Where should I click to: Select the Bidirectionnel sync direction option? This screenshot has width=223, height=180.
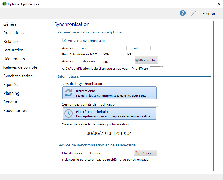coord(110,93)
